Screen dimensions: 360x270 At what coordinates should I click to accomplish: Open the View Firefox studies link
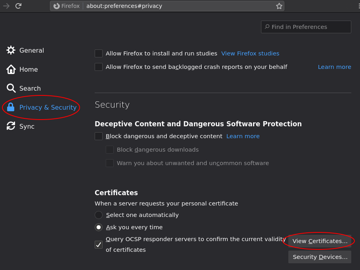click(x=250, y=53)
